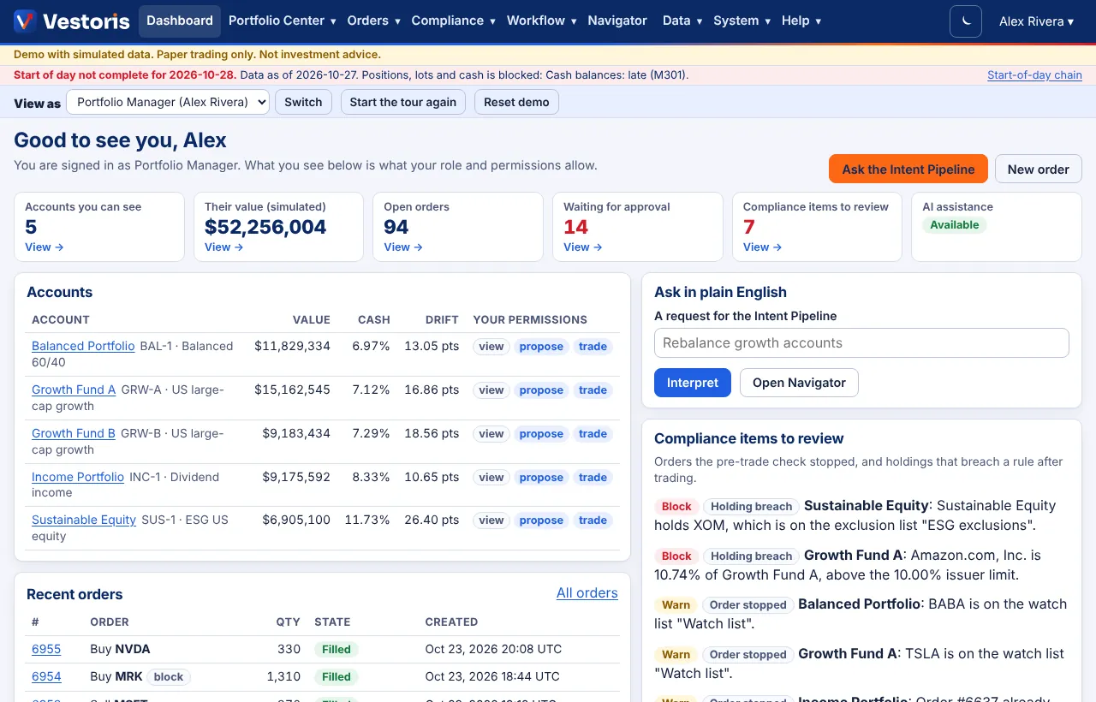This screenshot has width=1096, height=702.
Task: Toggle dark mode moon icon
Action: pyautogui.click(x=966, y=21)
